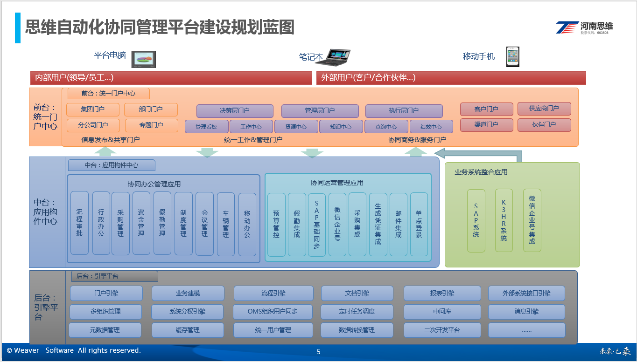The height and width of the screenshot is (362, 637).
Task: Click the 渠道门户 box
Action: pyautogui.click(x=486, y=125)
